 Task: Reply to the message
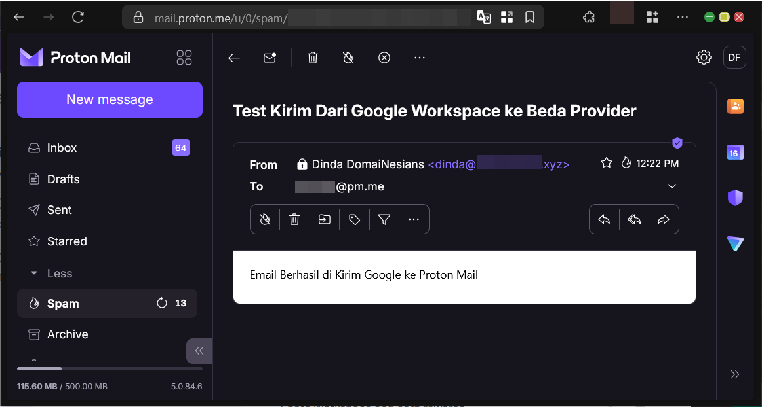[604, 220]
